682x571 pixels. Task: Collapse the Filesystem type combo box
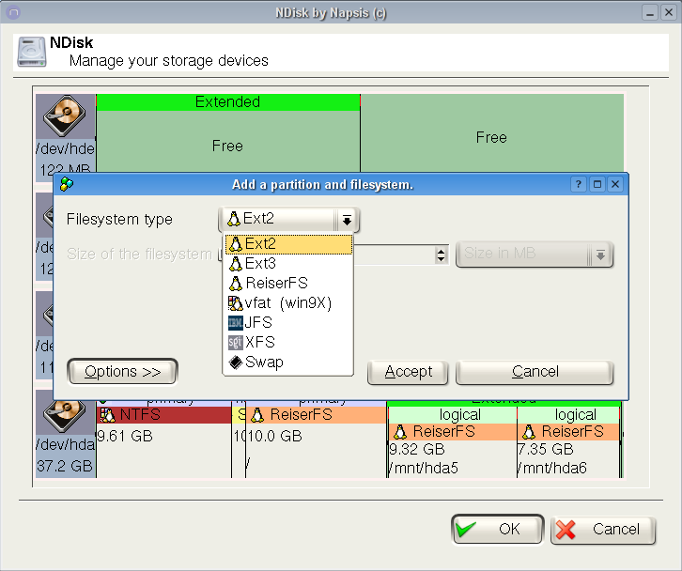click(x=347, y=220)
